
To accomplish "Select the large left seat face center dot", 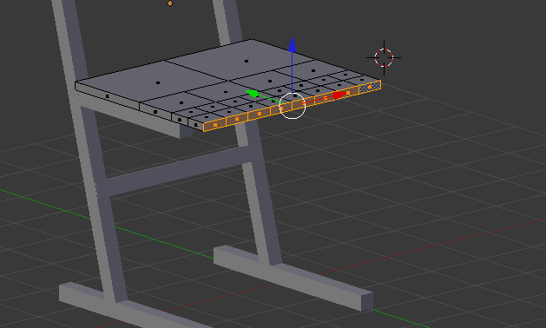I will (x=158, y=83).
